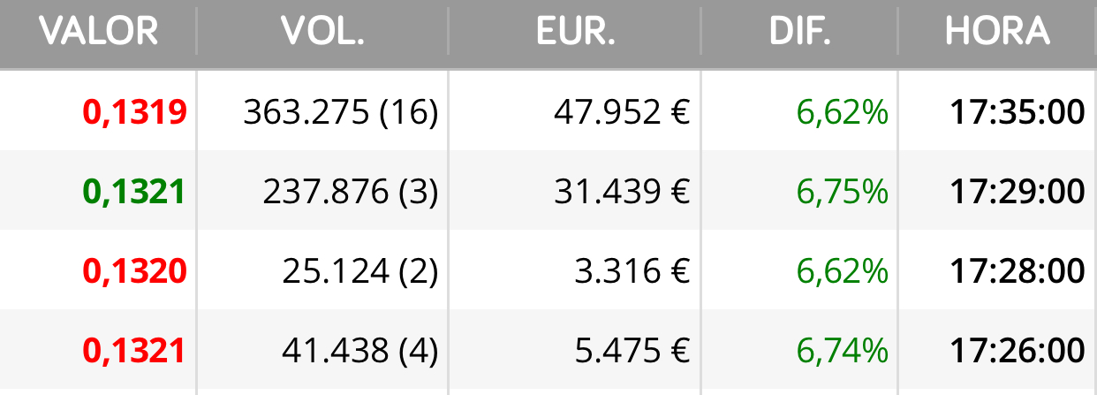Select the red 0,1319 value
Screen dimensions: 1097x395
(134, 112)
